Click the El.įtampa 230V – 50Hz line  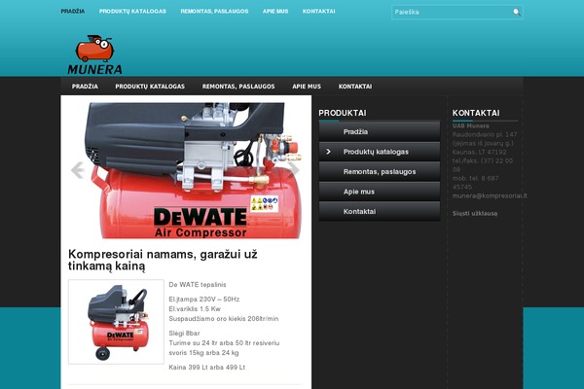point(204,300)
